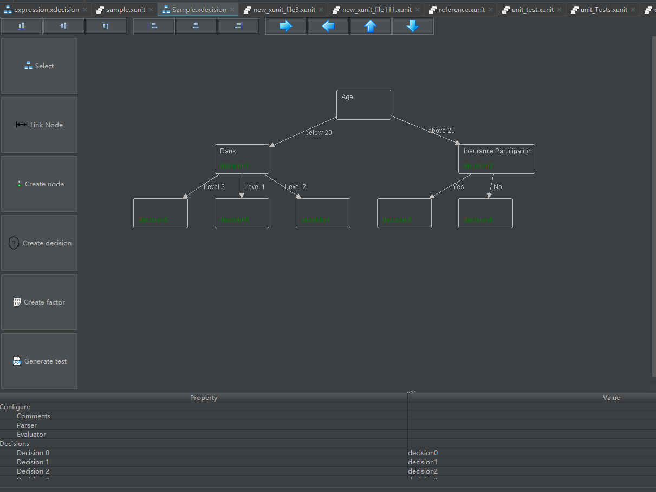
Task: Click the align right edges toolbar icon
Action: click(238, 26)
